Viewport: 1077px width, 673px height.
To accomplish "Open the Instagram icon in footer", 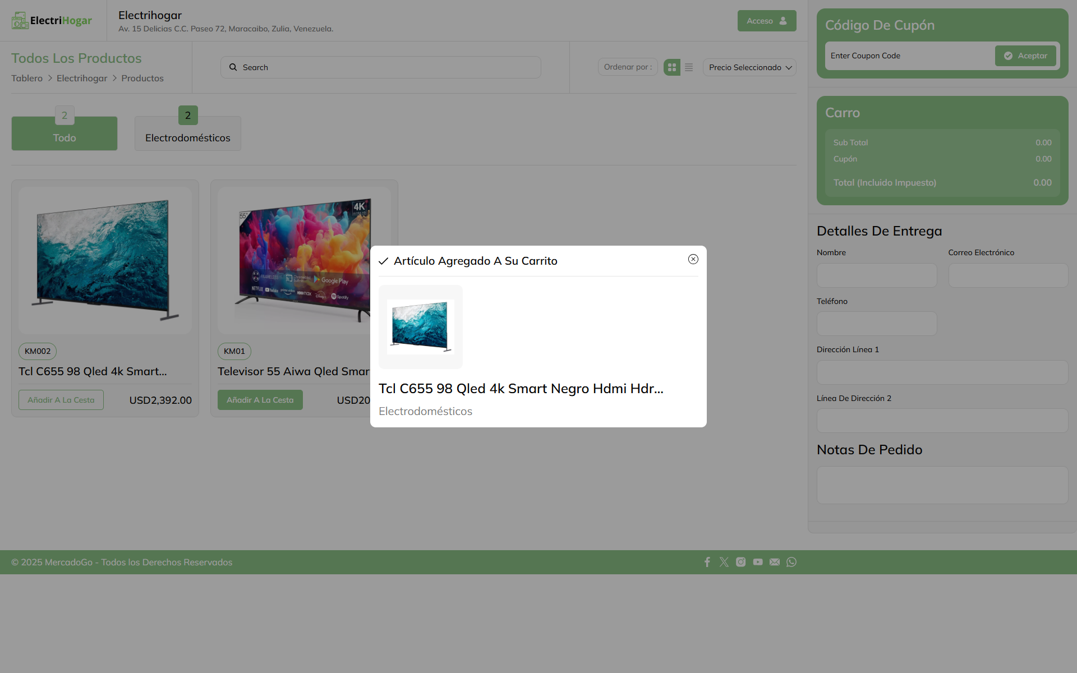I will pyautogui.click(x=741, y=562).
